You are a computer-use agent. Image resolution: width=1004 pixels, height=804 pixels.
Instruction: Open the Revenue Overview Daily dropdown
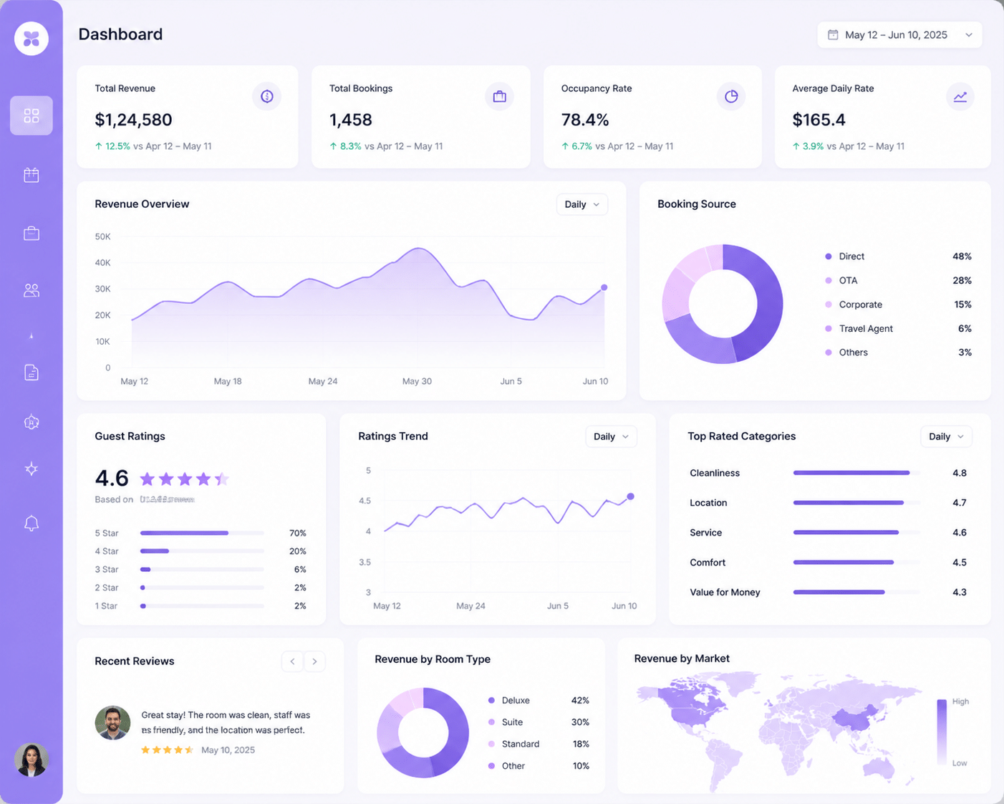tap(582, 204)
